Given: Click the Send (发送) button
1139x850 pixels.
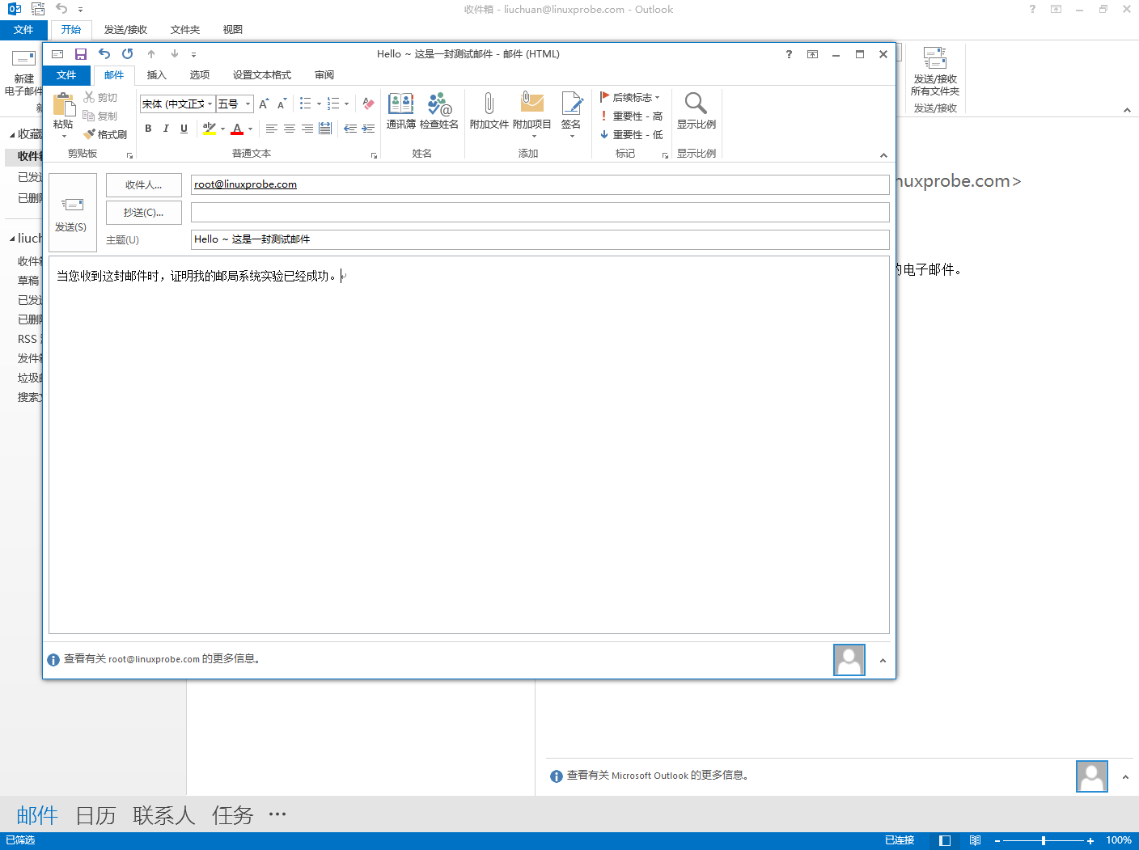Looking at the screenshot, I should [x=72, y=214].
